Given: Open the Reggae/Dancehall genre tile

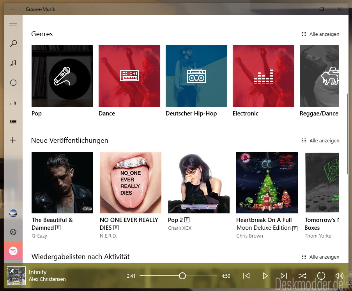Looking at the screenshot, I should pyautogui.click(x=319, y=76).
